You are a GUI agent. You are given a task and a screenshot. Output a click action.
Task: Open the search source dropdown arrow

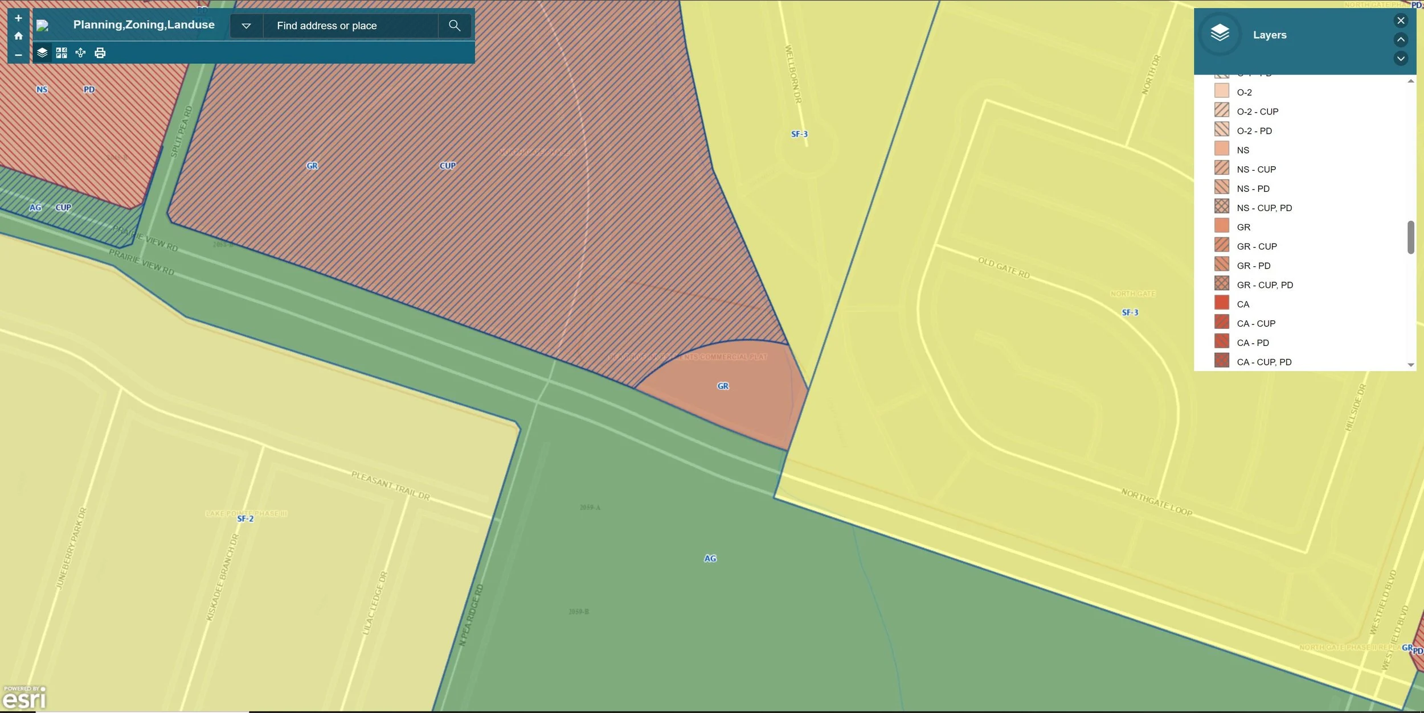pos(246,26)
